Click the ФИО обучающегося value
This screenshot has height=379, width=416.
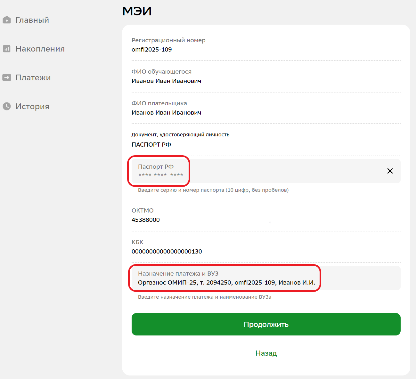click(x=166, y=81)
